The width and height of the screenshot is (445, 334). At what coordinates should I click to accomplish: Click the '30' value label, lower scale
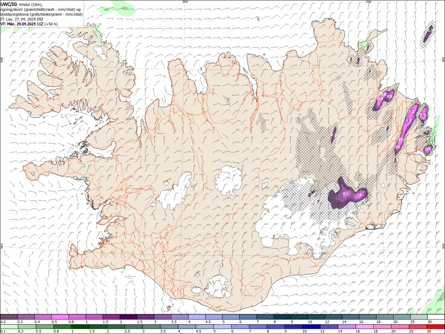[429, 332]
